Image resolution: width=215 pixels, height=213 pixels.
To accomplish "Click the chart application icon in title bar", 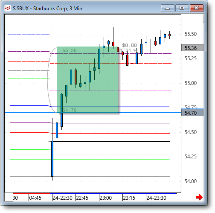I will (8, 8).
